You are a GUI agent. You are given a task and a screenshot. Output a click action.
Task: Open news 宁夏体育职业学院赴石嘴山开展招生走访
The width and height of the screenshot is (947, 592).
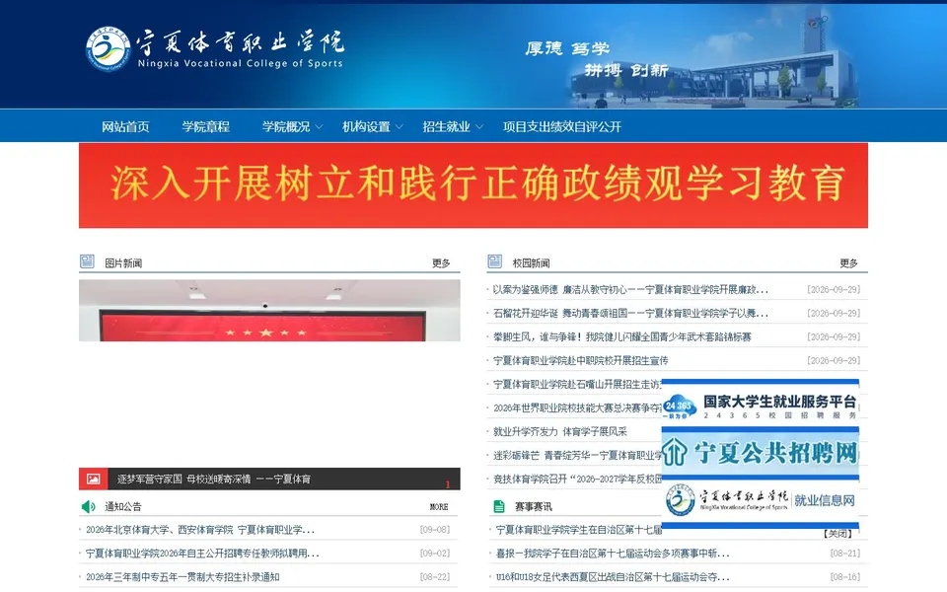[577, 384]
